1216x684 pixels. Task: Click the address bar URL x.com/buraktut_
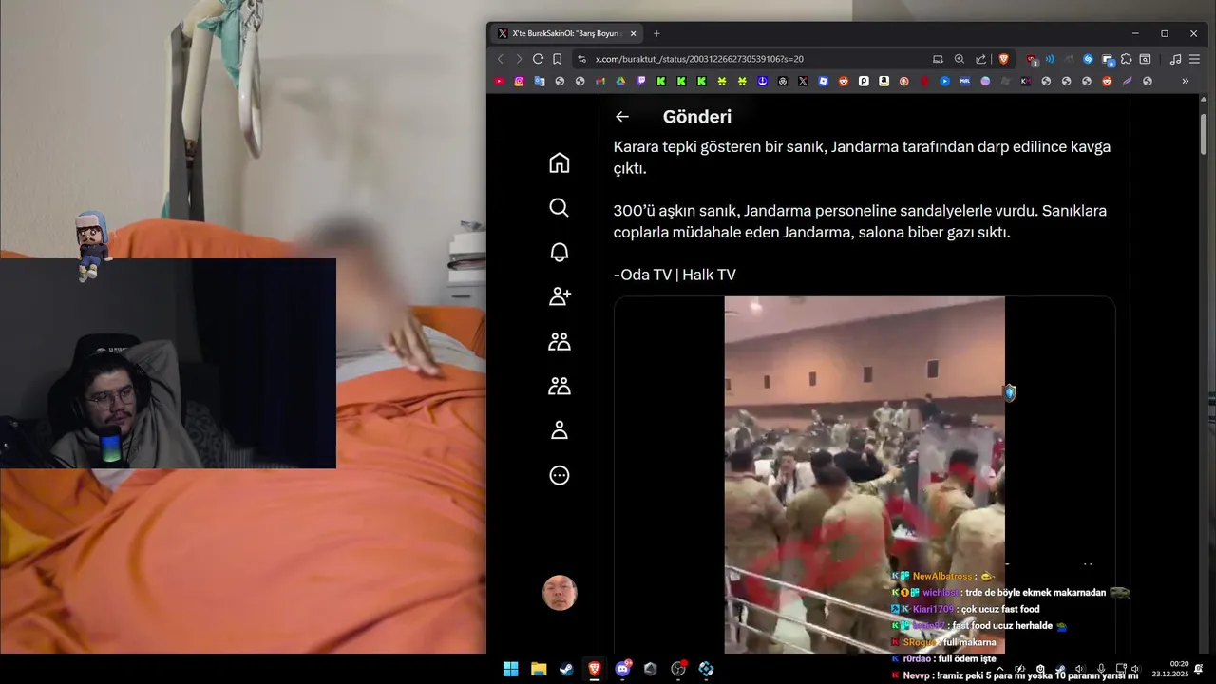coord(699,59)
